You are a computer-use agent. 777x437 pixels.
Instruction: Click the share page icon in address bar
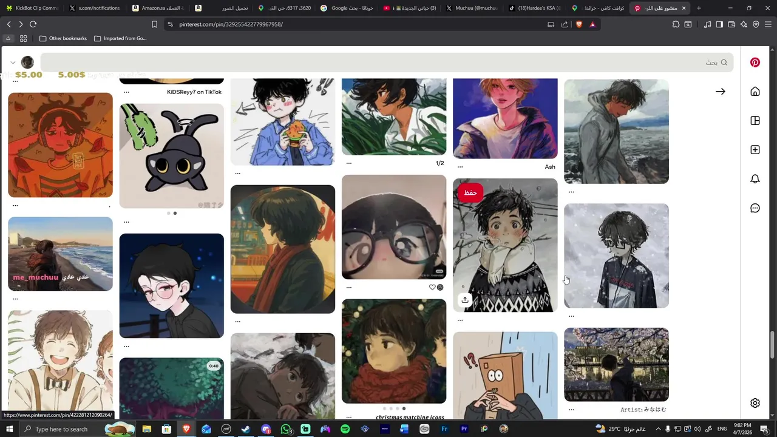coord(565,24)
